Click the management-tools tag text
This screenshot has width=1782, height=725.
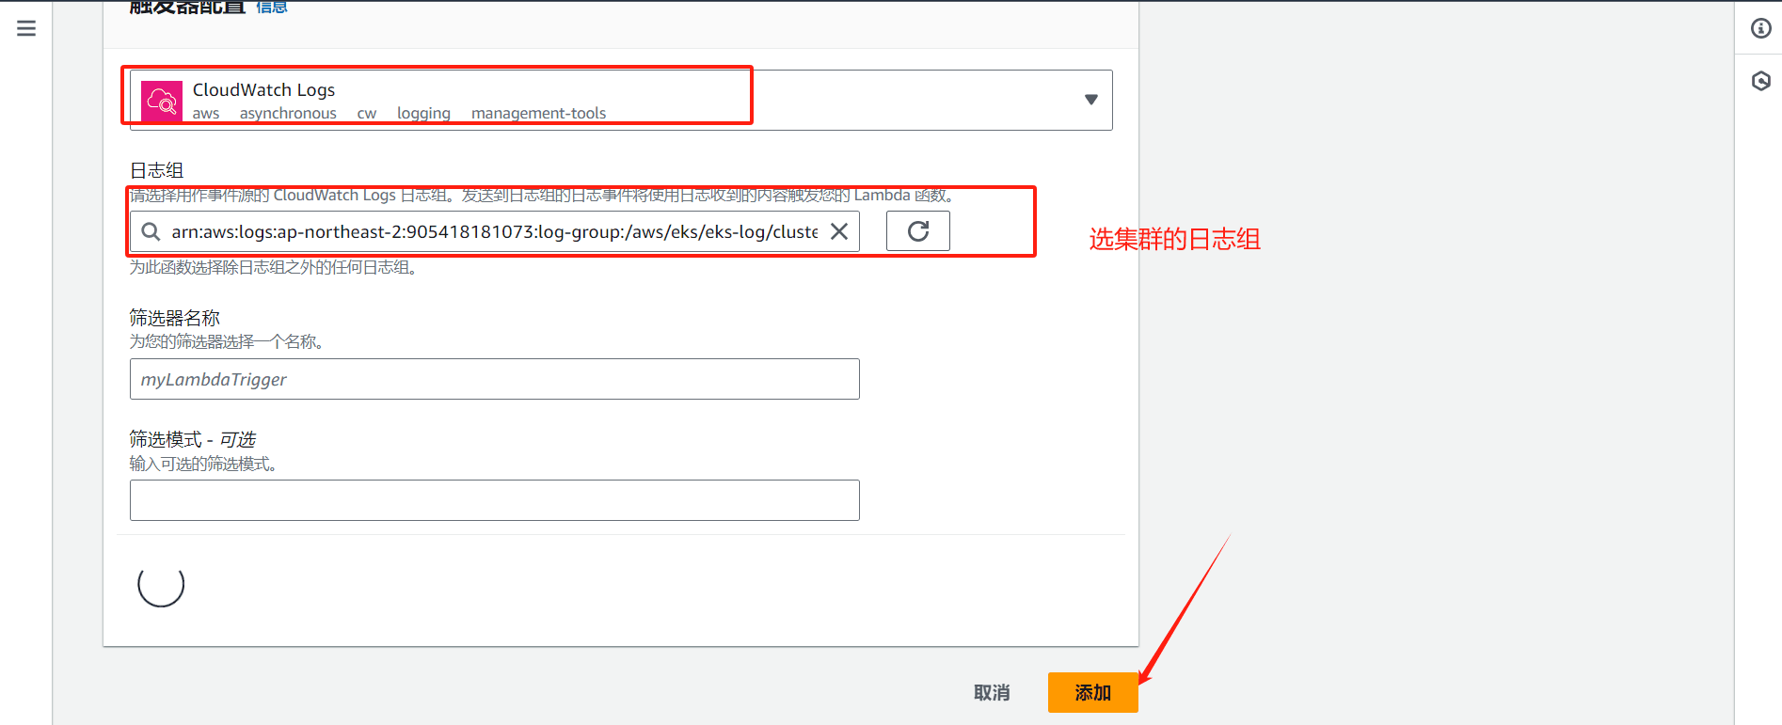(538, 113)
